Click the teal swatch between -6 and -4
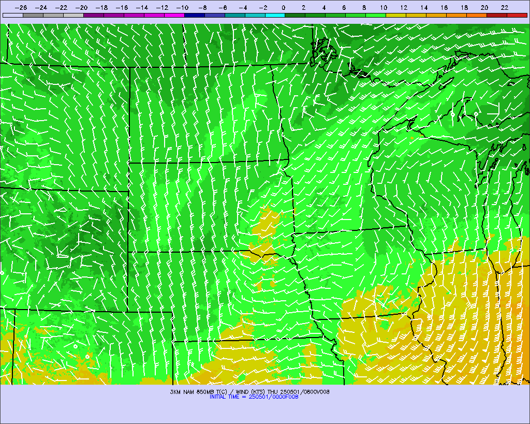 coord(235,15)
